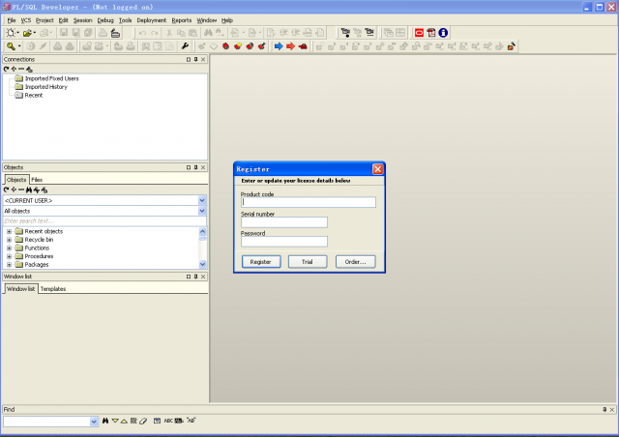Image resolution: width=619 pixels, height=437 pixels.
Task: Click the blue right arrow toolbar icon
Action: click(279, 45)
